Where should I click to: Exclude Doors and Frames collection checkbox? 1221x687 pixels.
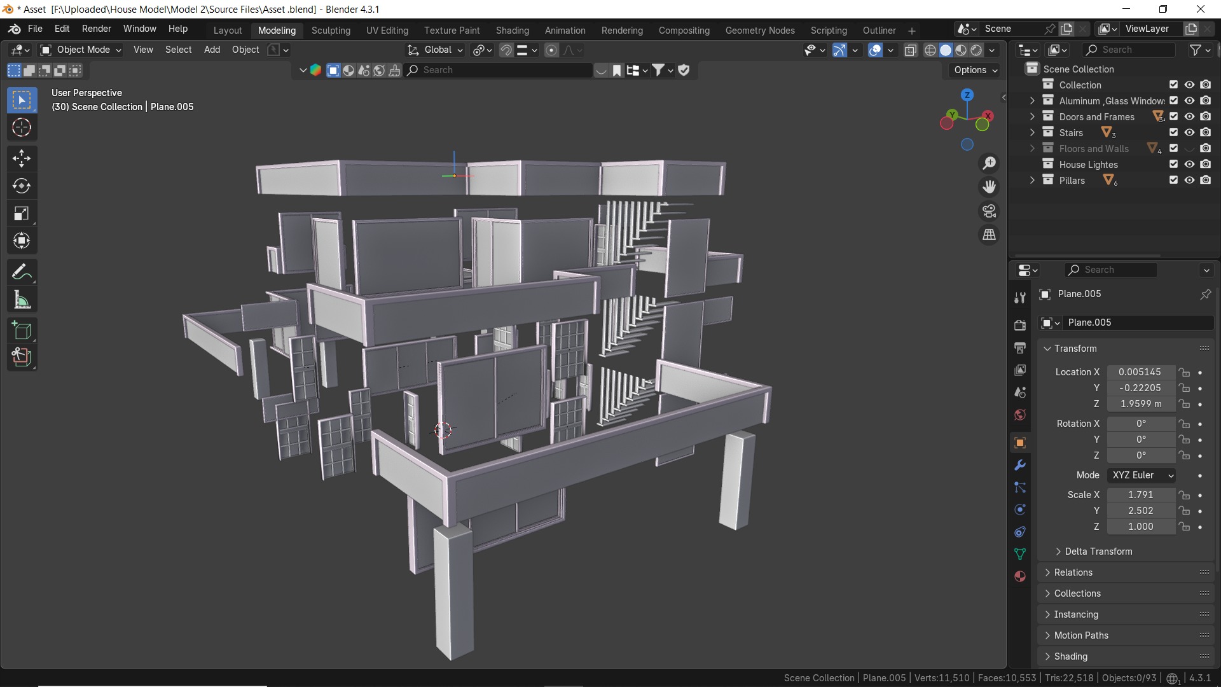1174,116
